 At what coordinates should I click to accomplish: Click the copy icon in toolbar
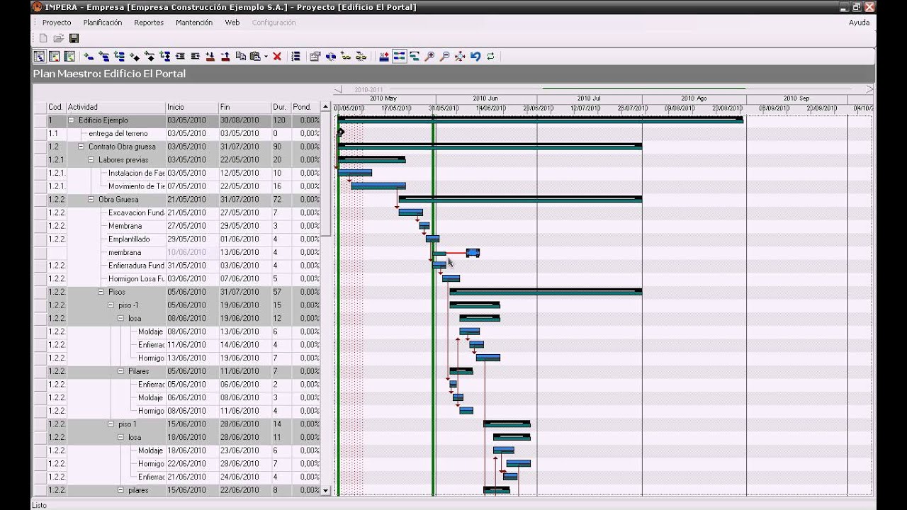point(241,57)
